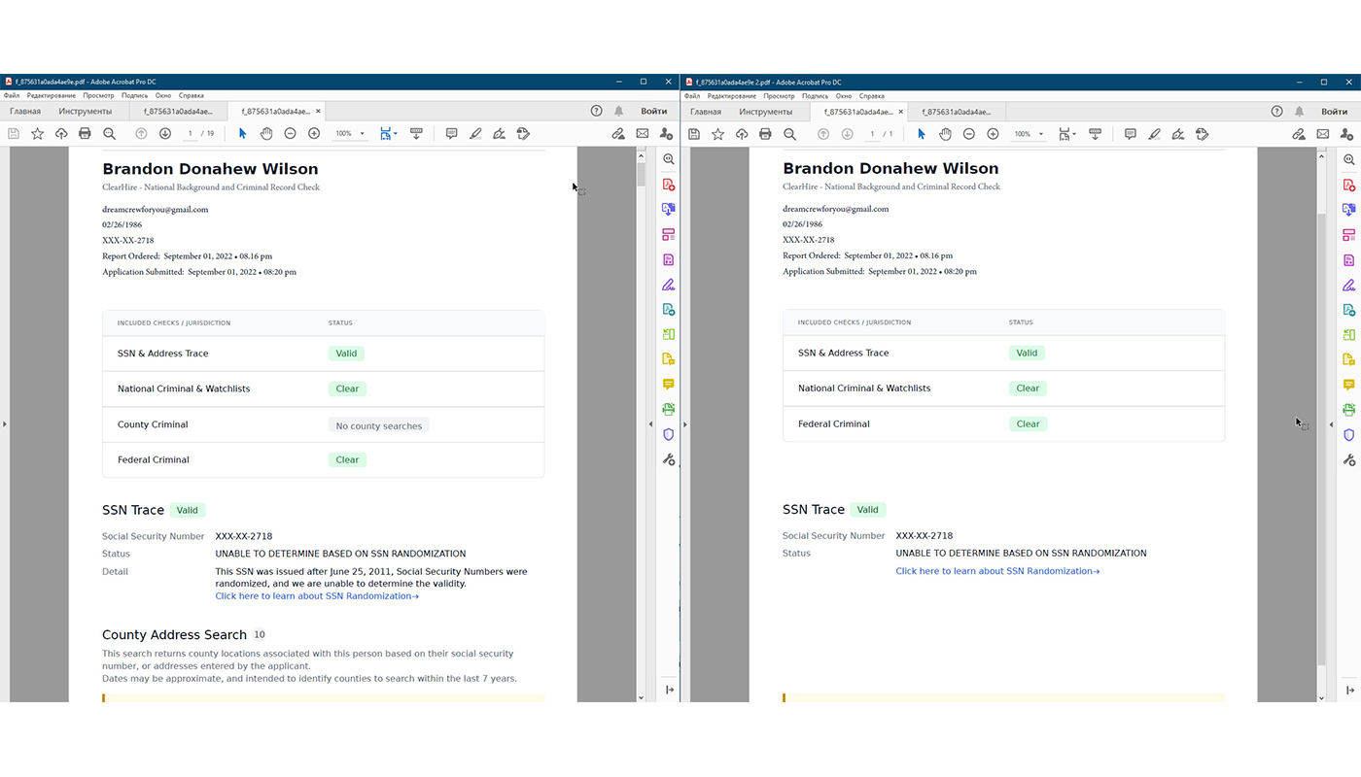Open the Protect shield tool in right window sidebar
This screenshot has height=777, width=1361.
pos(1348,435)
